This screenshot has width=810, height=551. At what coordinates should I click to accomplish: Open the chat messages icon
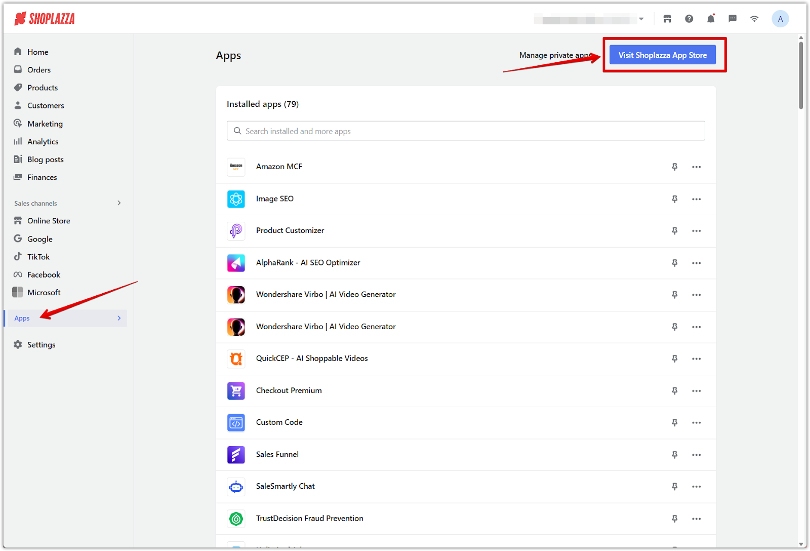point(733,19)
